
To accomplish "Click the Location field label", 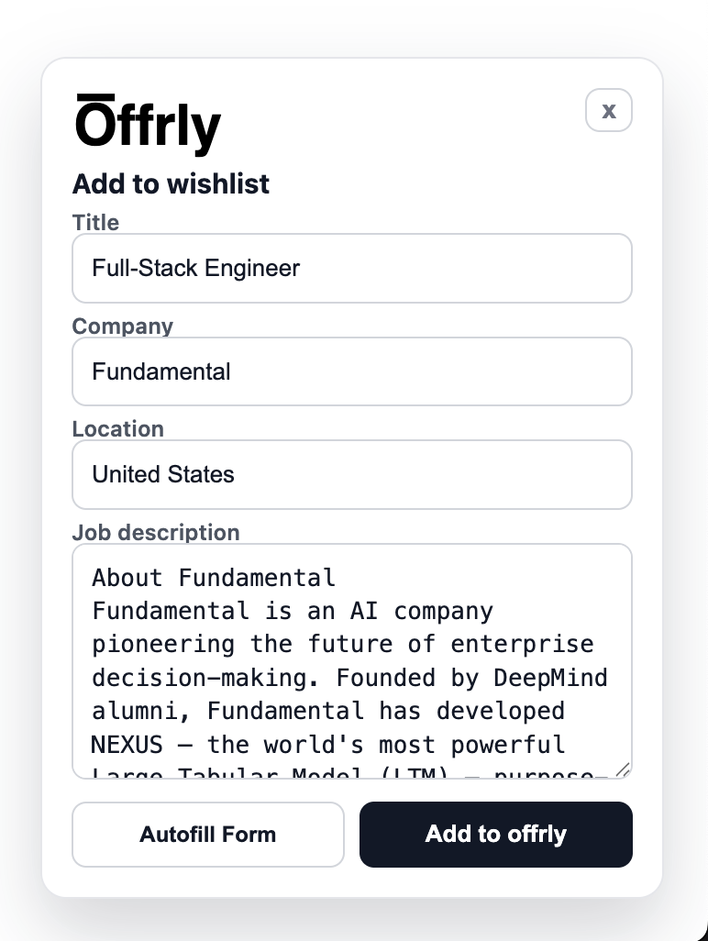I will [118, 428].
